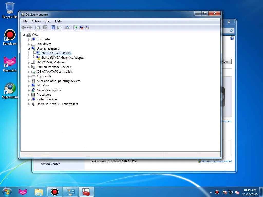
Task: Select NVIDIA Quadro P5000 device
Action: click(x=56, y=53)
